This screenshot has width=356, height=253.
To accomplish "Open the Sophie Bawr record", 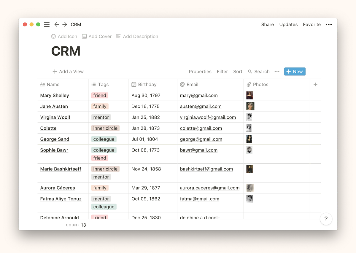I will (x=54, y=150).
